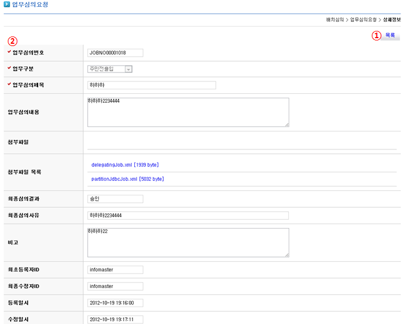The image size is (405, 324).
Task: Go to 배치심의 in the breadcrumb
Action: [335, 20]
